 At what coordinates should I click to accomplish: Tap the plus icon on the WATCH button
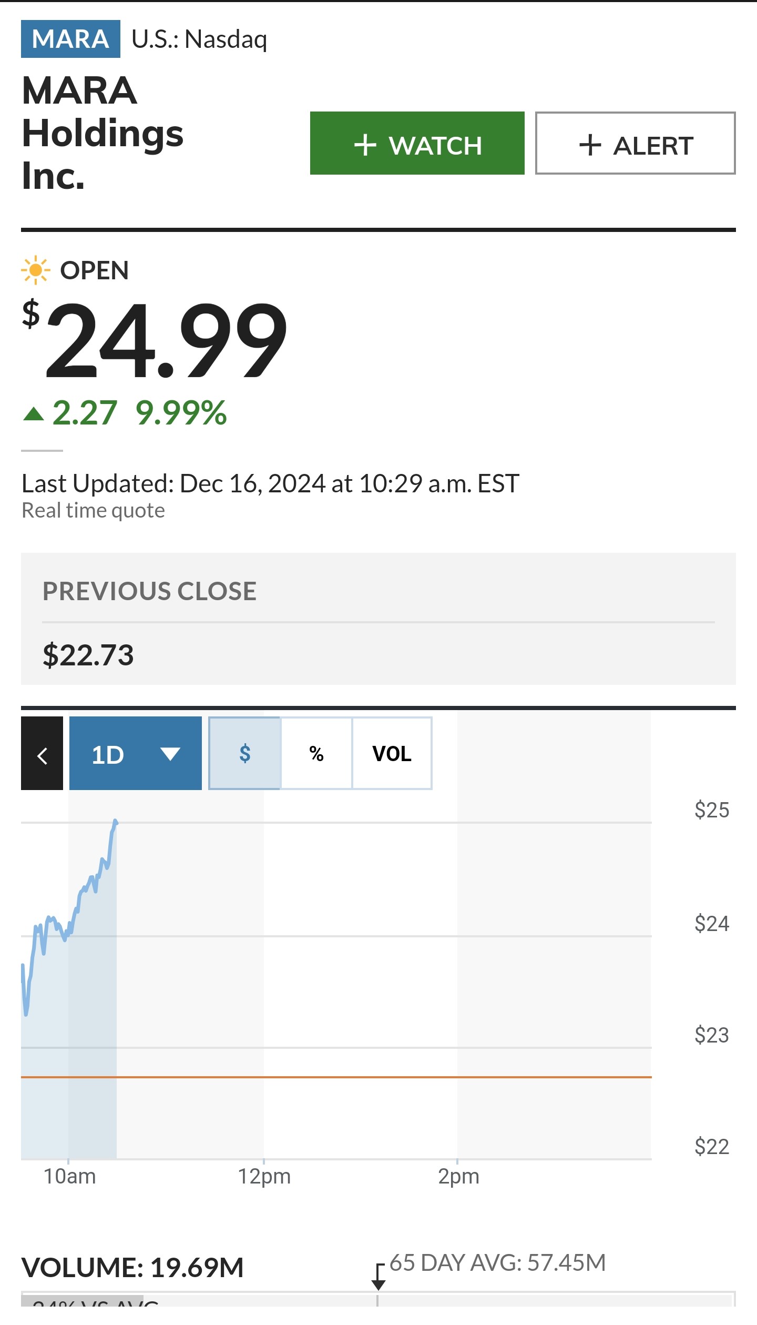365,145
